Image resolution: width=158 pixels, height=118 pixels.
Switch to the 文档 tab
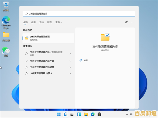tap(41, 23)
